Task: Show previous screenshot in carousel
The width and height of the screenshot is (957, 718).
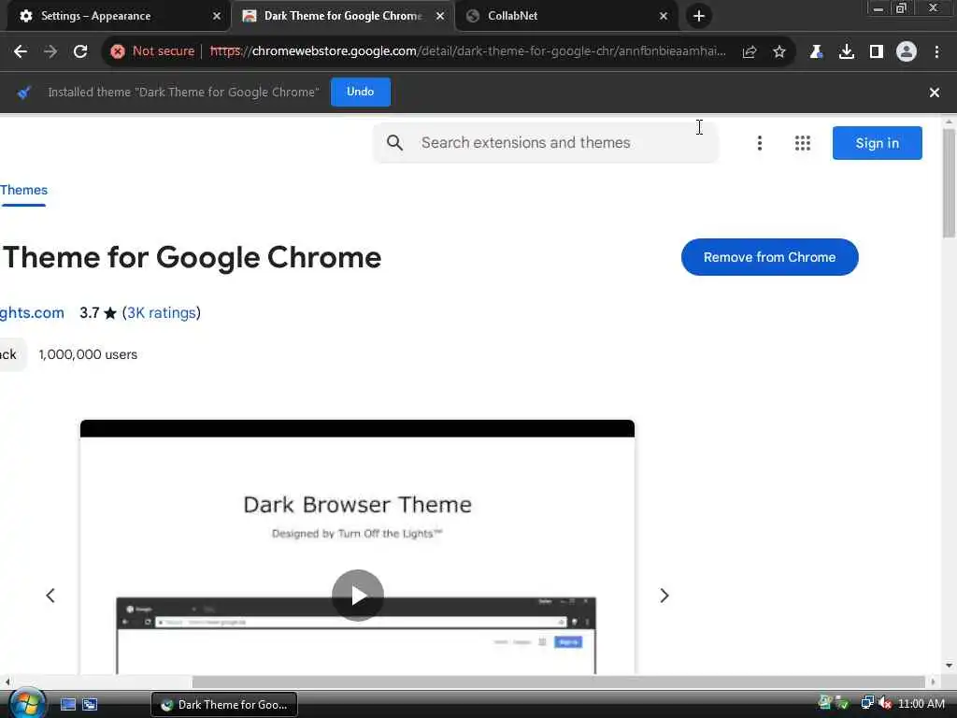Action: coord(50,596)
